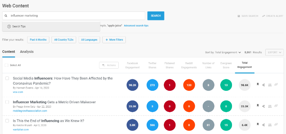Open the Past 6 Months date filter

38,40
